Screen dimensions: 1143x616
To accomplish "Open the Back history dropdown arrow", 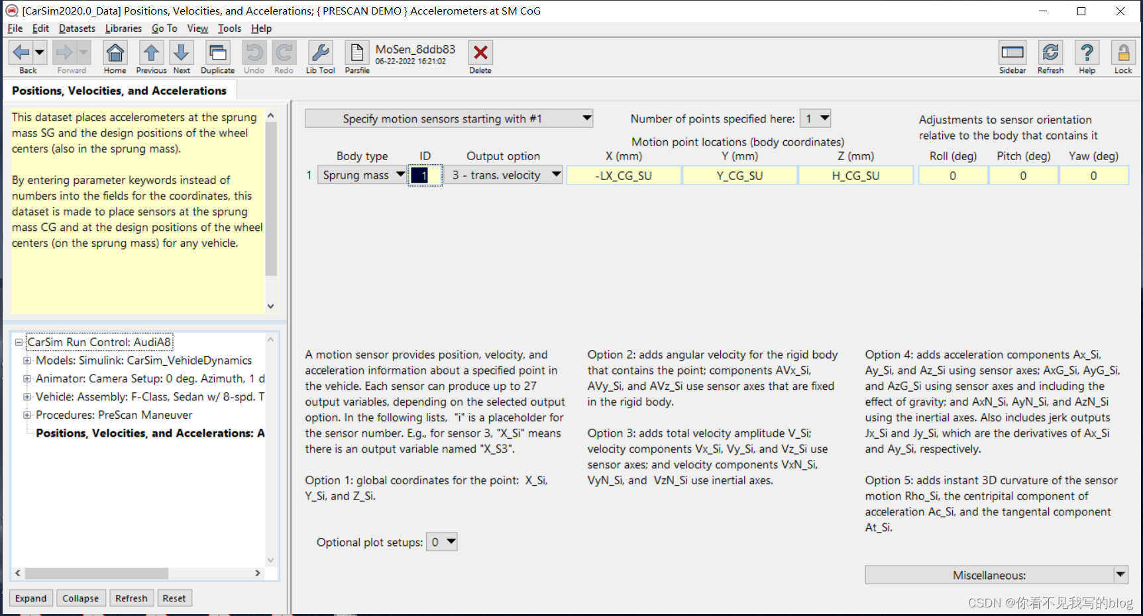I will coord(40,52).
